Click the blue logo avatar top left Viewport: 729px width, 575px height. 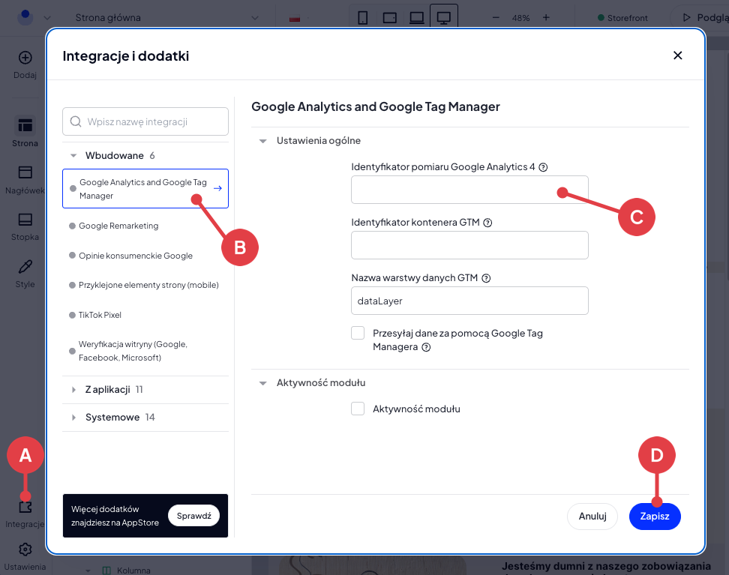tap(25, 17)
